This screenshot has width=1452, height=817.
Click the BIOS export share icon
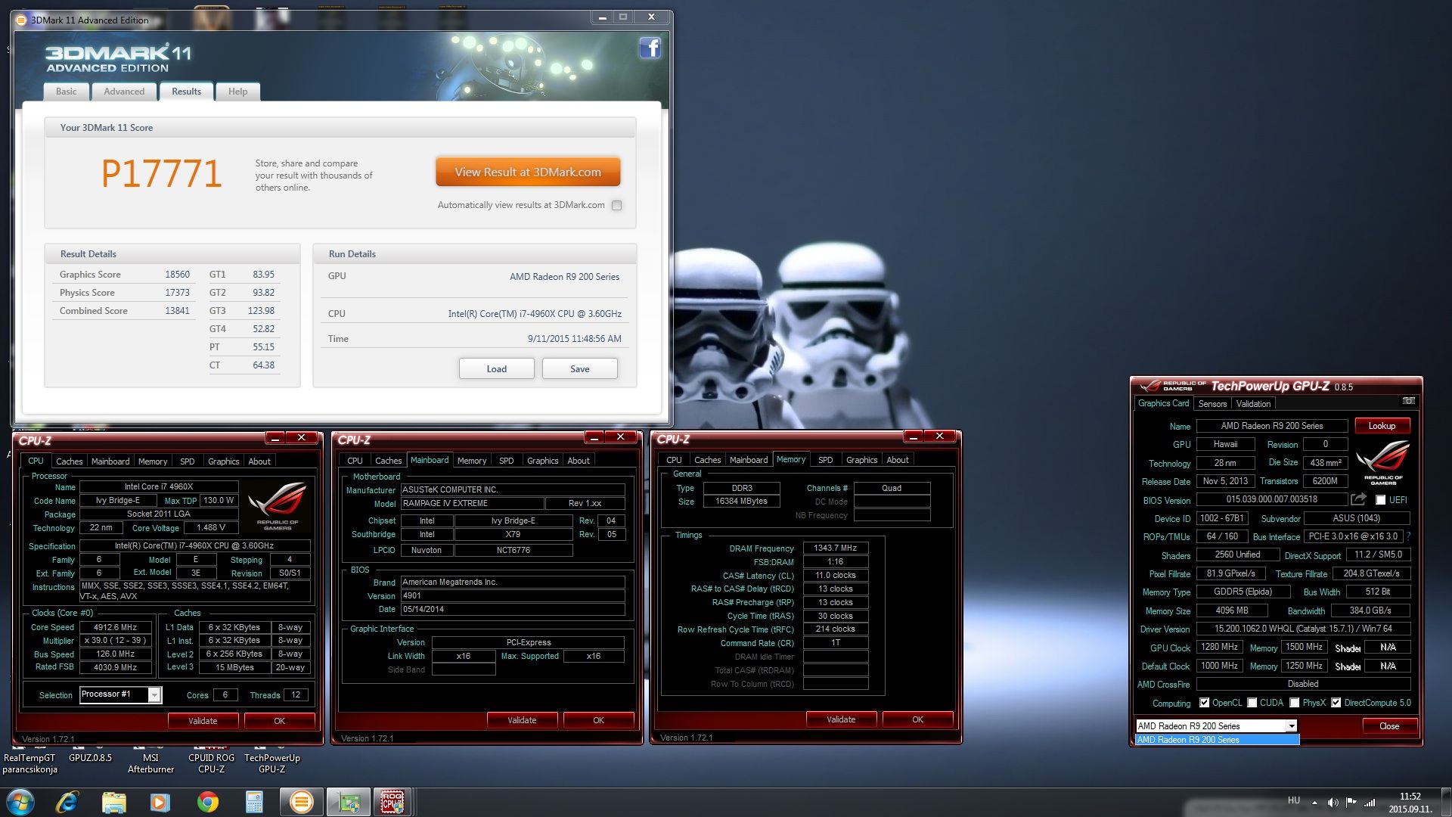pos(1358,499)
